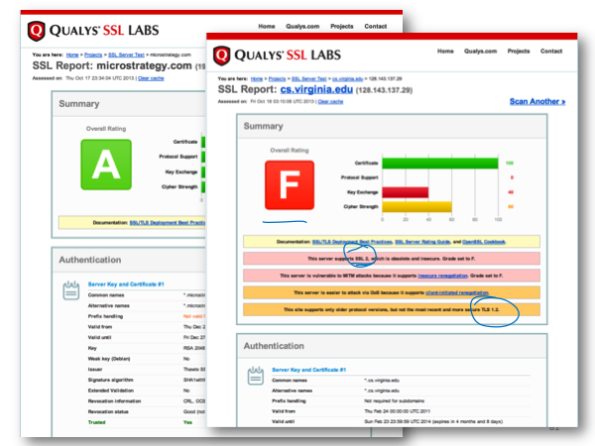Click Clear cache link in microstrategy.com report

pos(151,78)
